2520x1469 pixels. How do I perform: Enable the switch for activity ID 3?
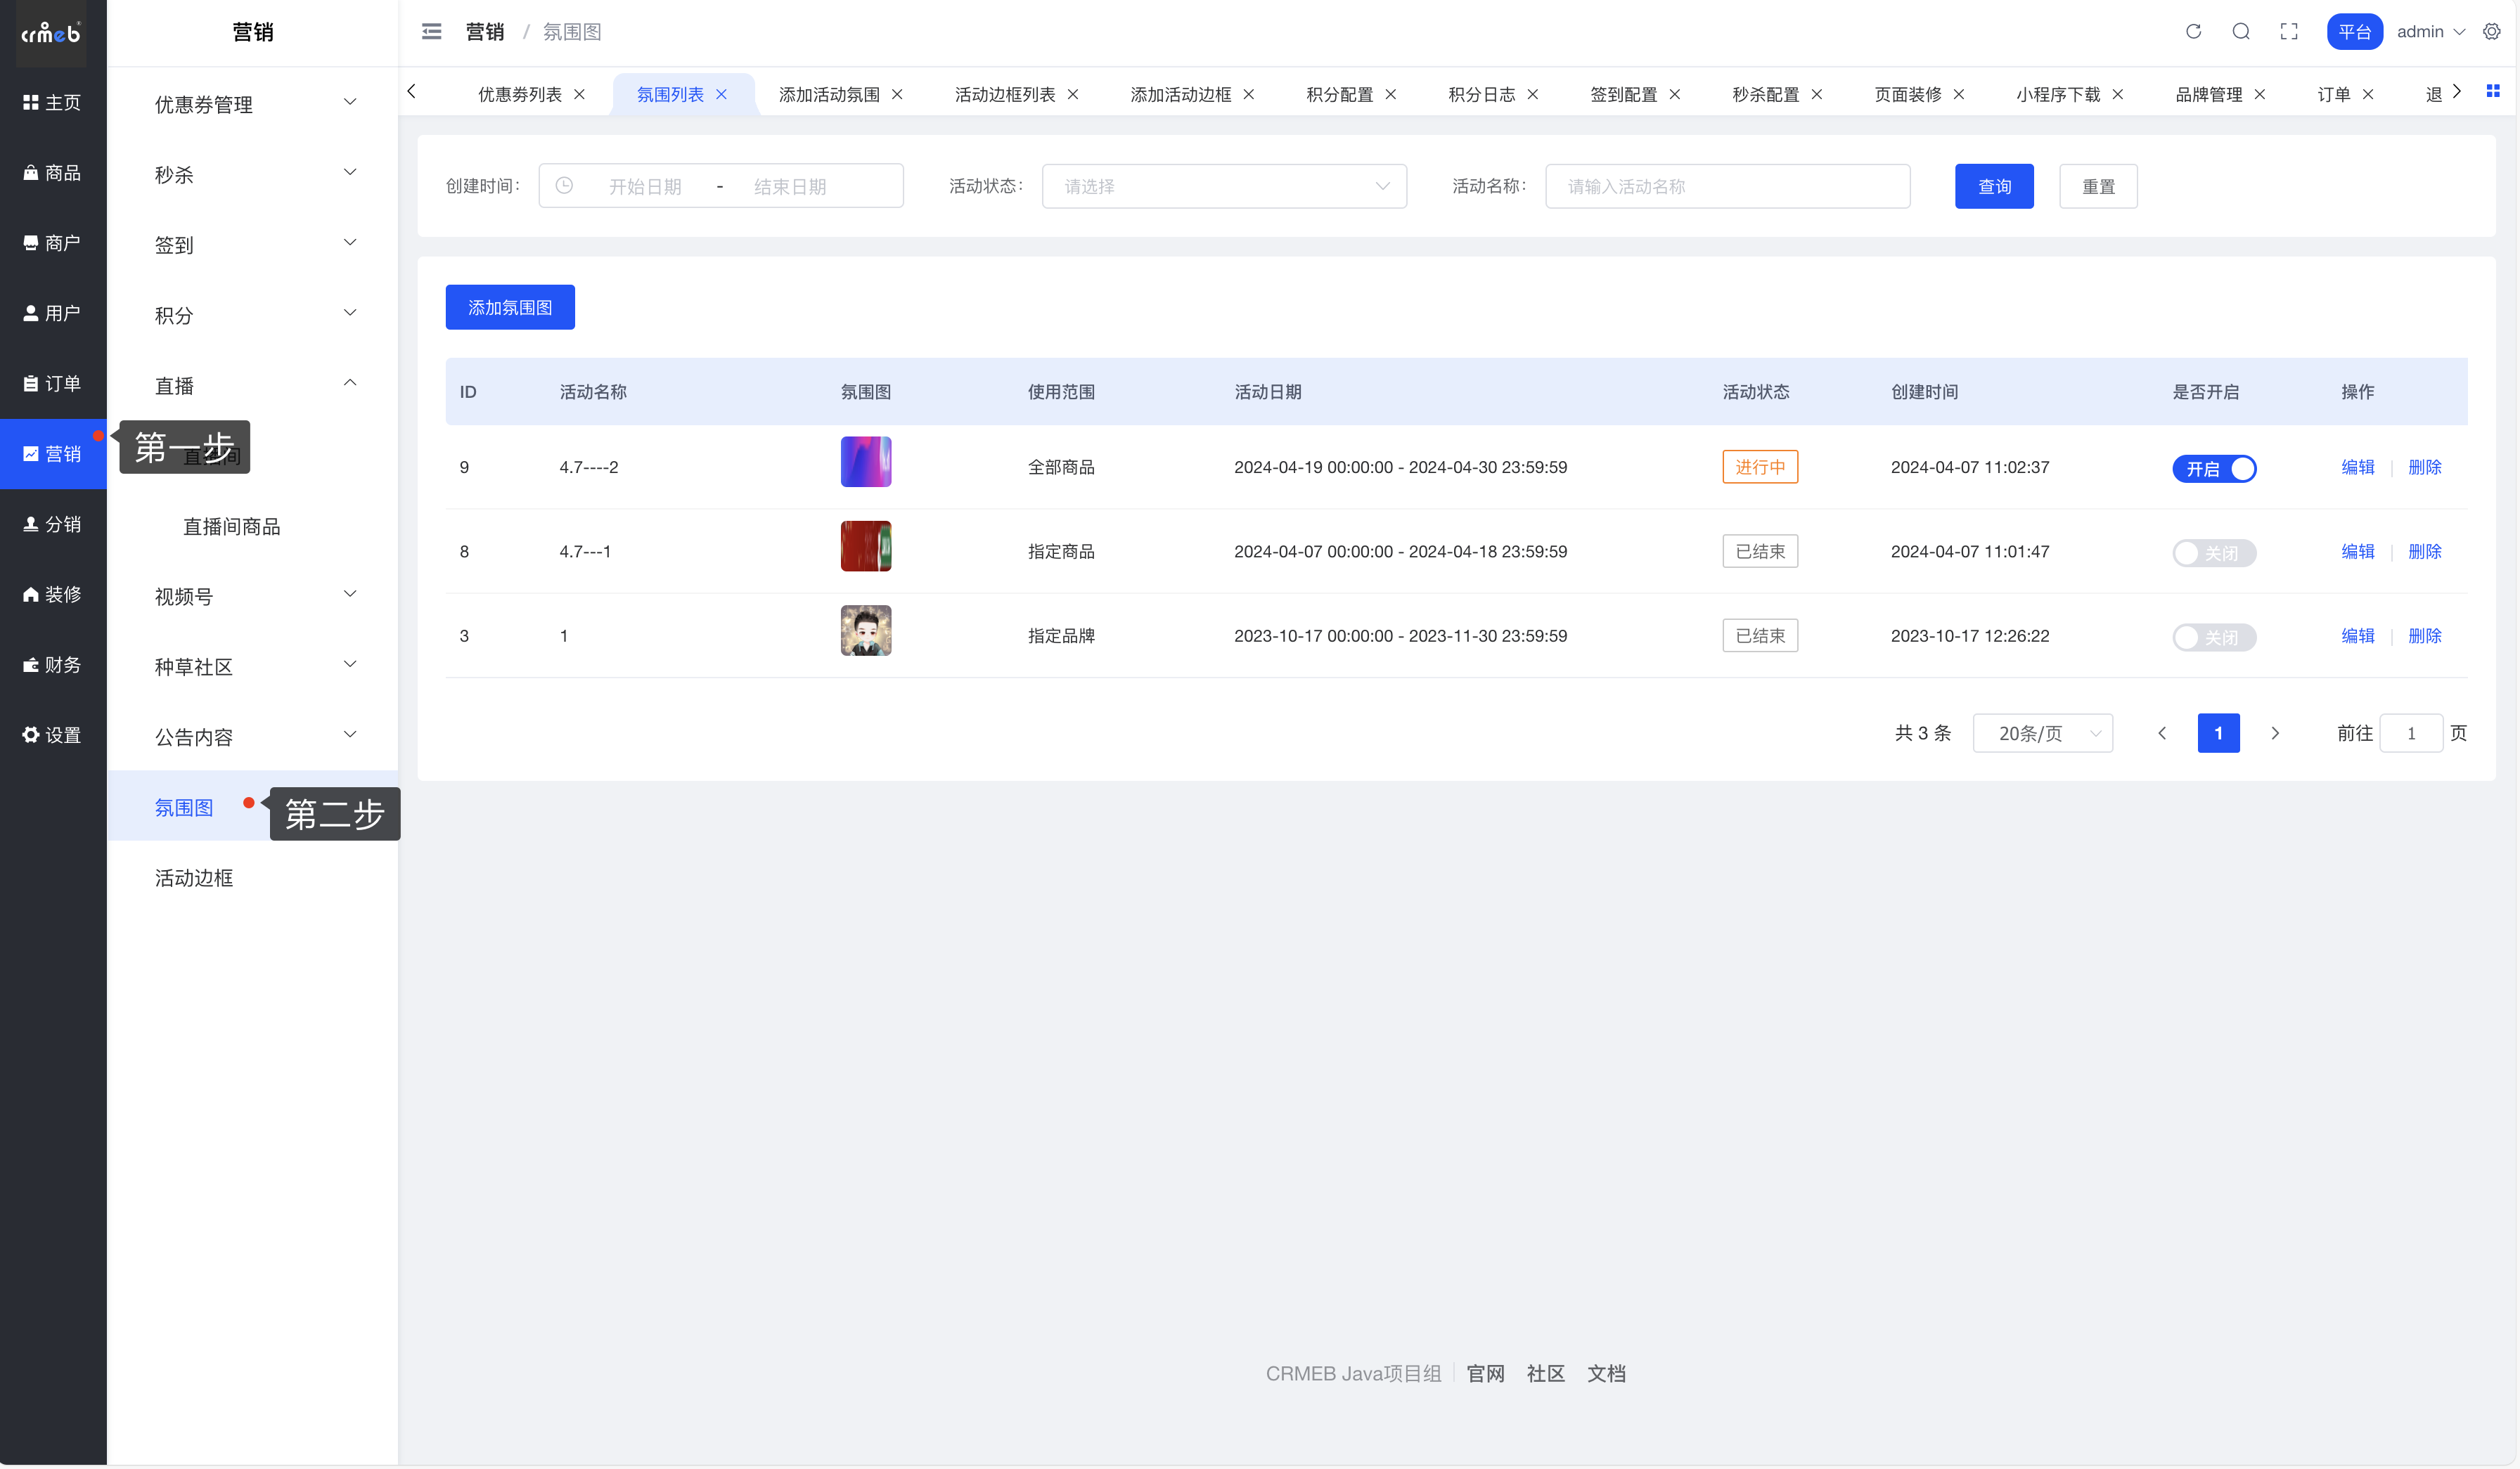point(2214,637)
